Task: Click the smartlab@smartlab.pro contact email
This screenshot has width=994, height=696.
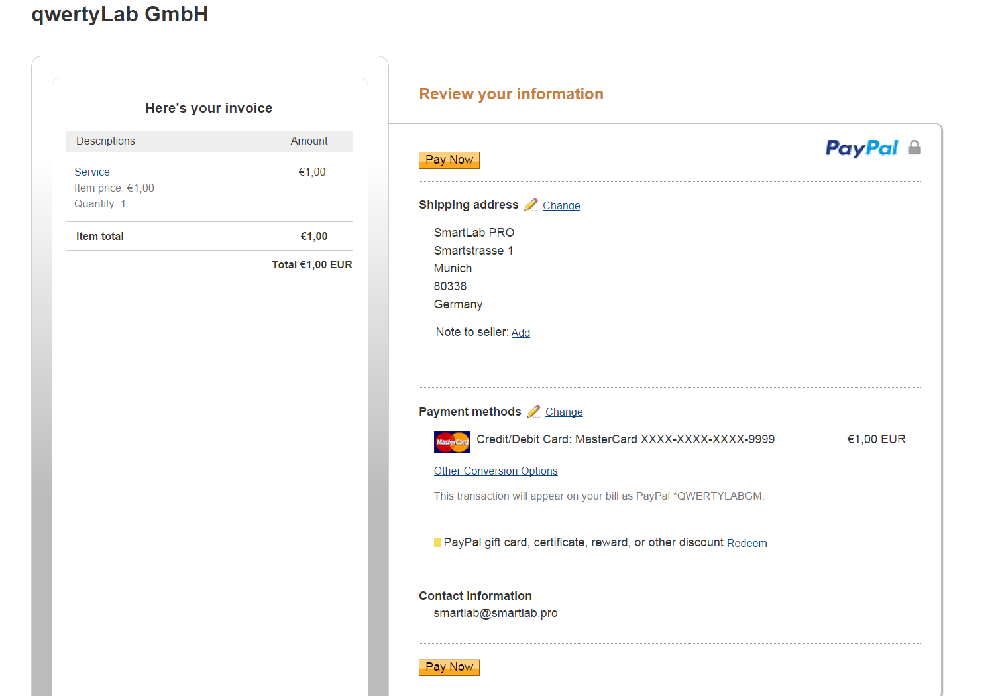Action: [x=496, y=613]
